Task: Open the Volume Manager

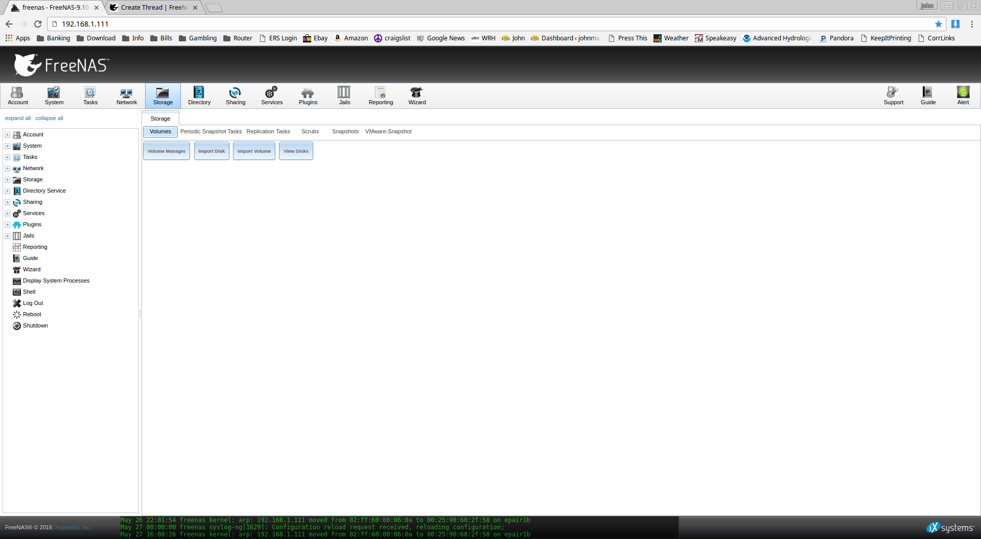Action: click(x=167, y=151)
